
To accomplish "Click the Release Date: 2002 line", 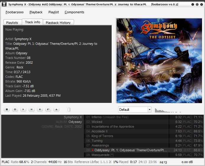I will [x=19, y=63].
